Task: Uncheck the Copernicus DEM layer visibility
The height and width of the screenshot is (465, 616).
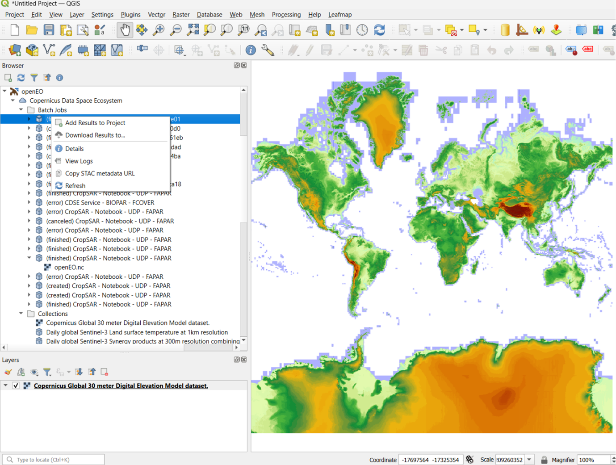Action: point(17,385)
